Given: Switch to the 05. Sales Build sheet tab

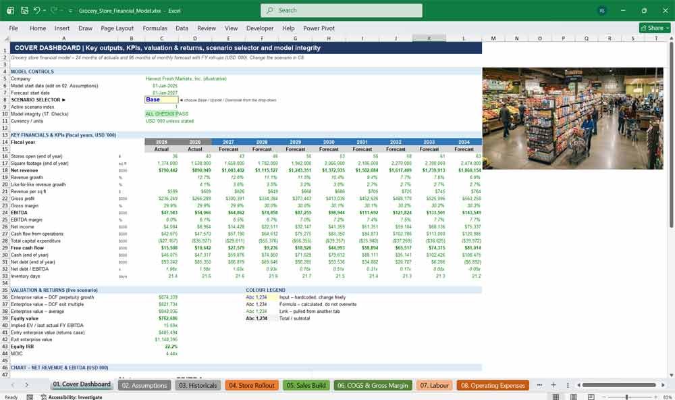Looking at the screenshot, I should tap(306, 385).
